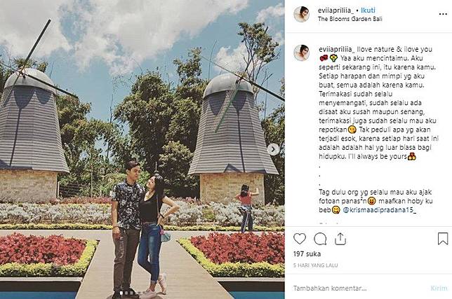Save post with the bookmark icon
Viewport: 452px width, 299px height.
pos(443,239)
